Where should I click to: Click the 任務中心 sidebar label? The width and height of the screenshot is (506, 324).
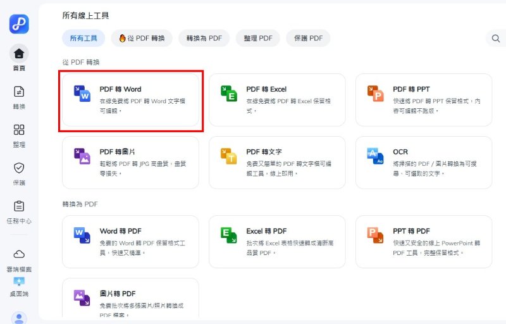tap(19, 221)
